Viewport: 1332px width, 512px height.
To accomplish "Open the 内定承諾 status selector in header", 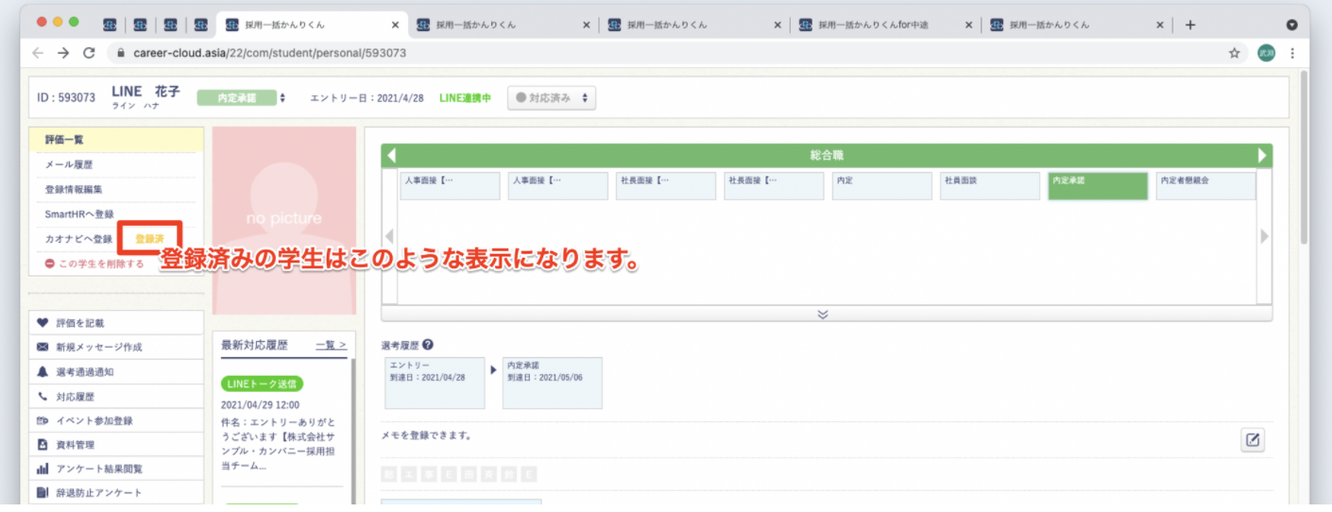I will point(241,98).
